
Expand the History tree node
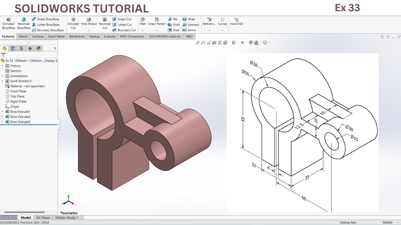point(3,66)
